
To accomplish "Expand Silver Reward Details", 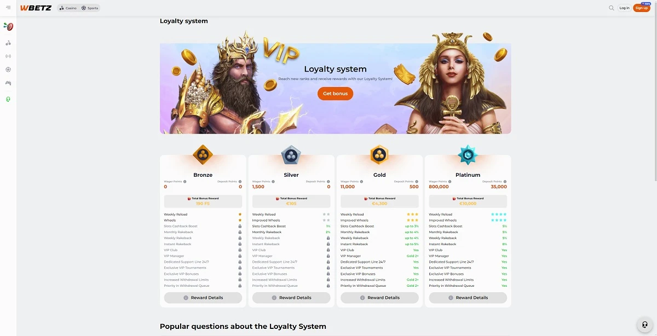I will 291,298.
